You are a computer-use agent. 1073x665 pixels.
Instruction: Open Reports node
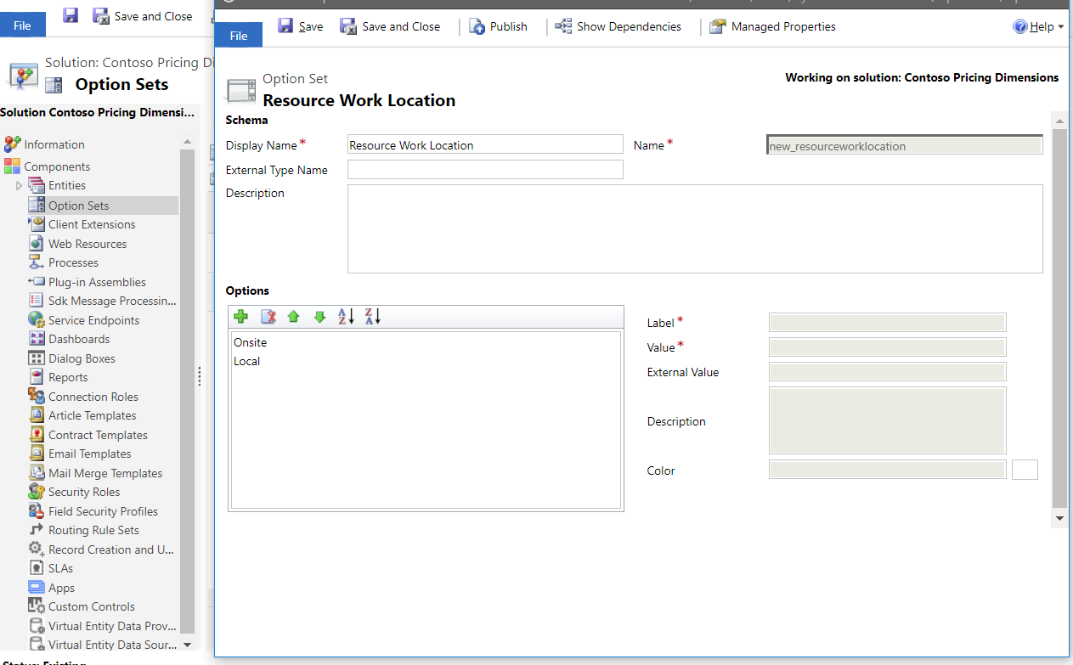point(68,377)
